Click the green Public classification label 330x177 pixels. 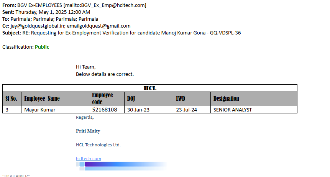tap(42, 47)
